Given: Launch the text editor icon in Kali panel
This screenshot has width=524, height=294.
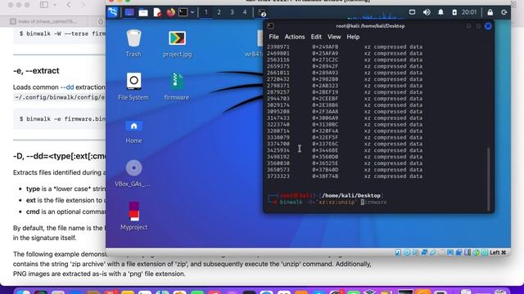Looking at the screenshot, I should (x=157, y=13).
